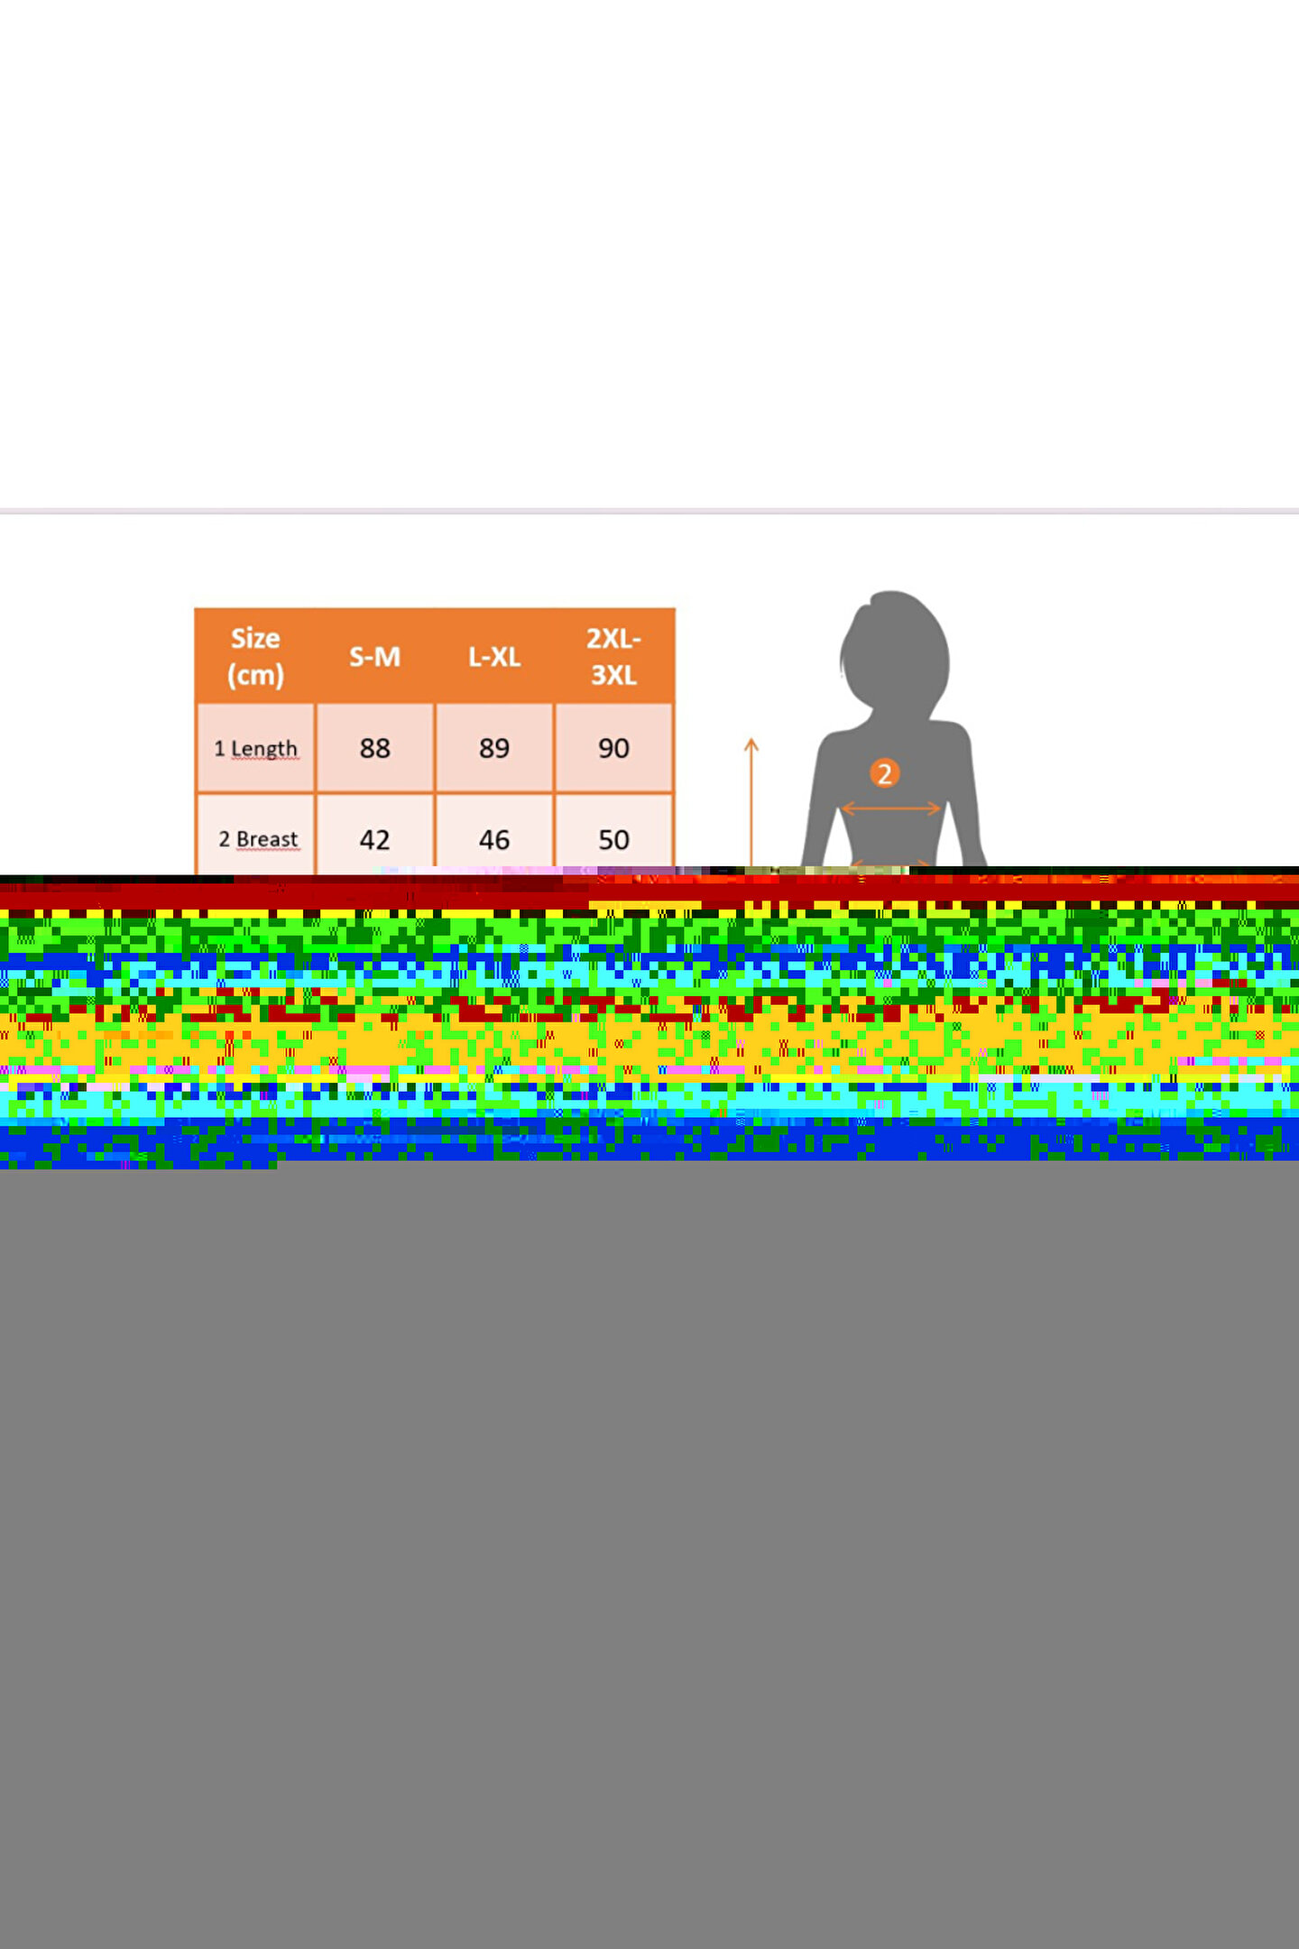Click the woman silhouette head
This screenshot has width=1299, height=1949.
[894, 650]
